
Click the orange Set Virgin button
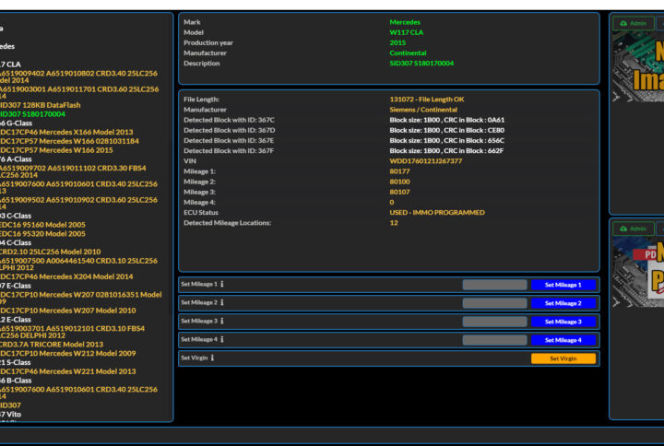pyautogui.click(x=563, y=358)
